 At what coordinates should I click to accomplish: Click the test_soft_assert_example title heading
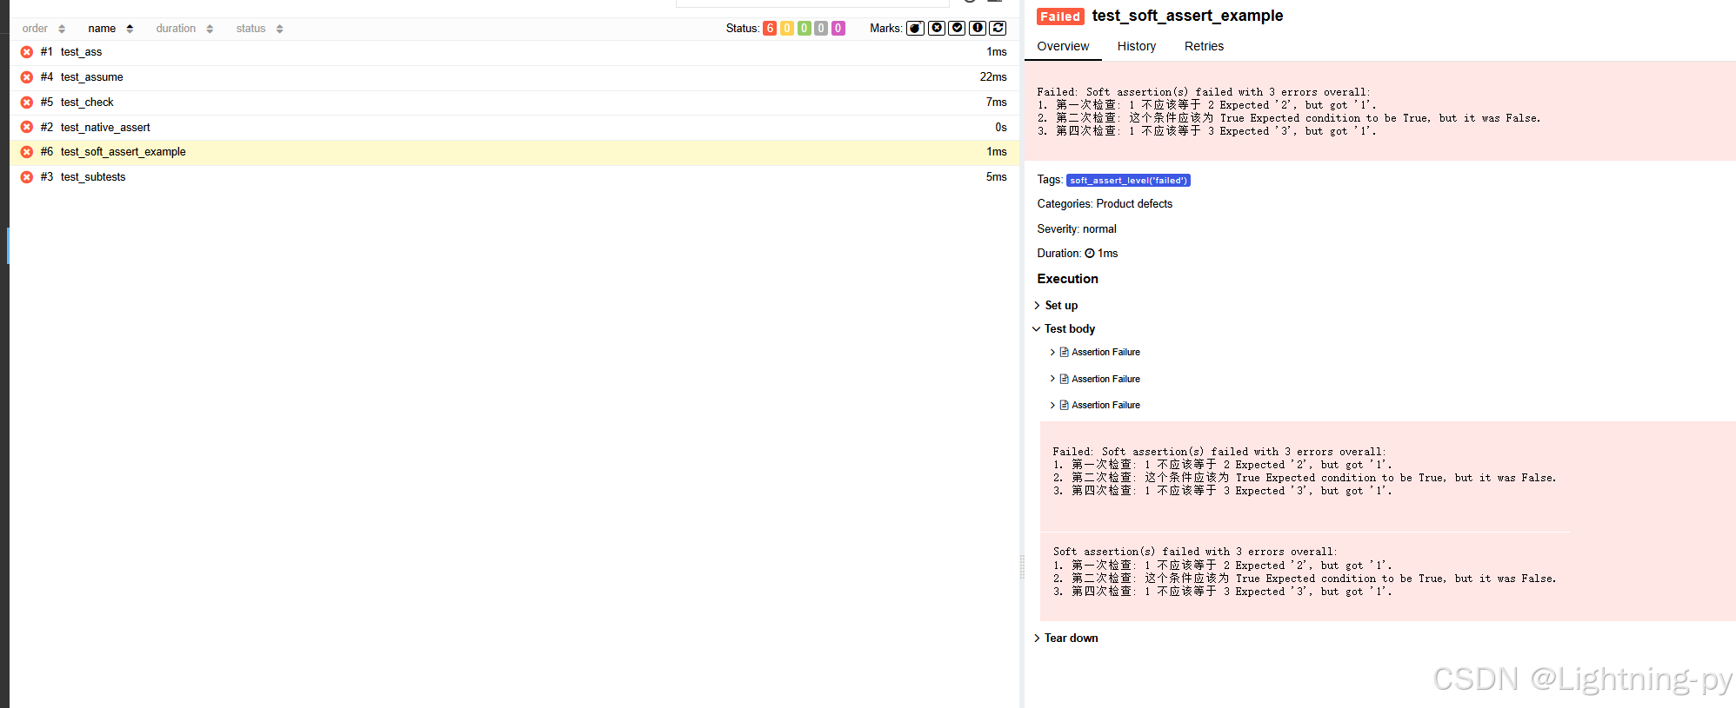point(1187,16)
